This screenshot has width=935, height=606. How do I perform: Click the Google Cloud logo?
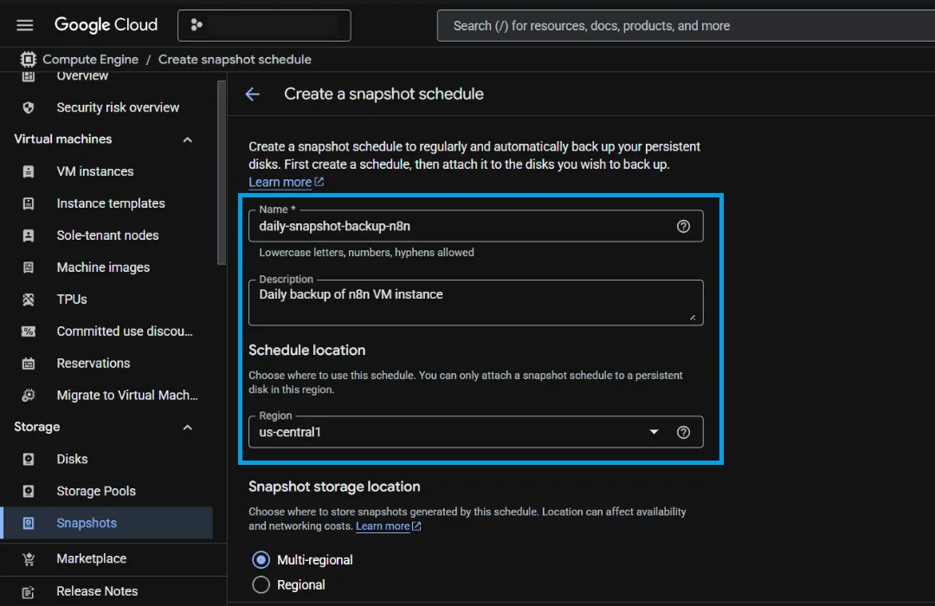[106, 25]
